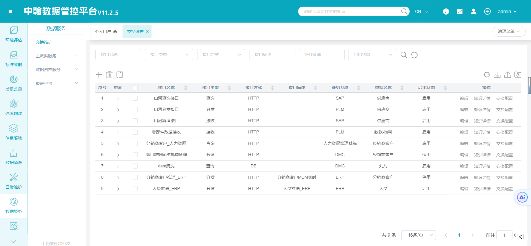Check the box for 部门数据同步机构管理 row
531x246 pixels.
pyautogui.click(x=135, y=155)
